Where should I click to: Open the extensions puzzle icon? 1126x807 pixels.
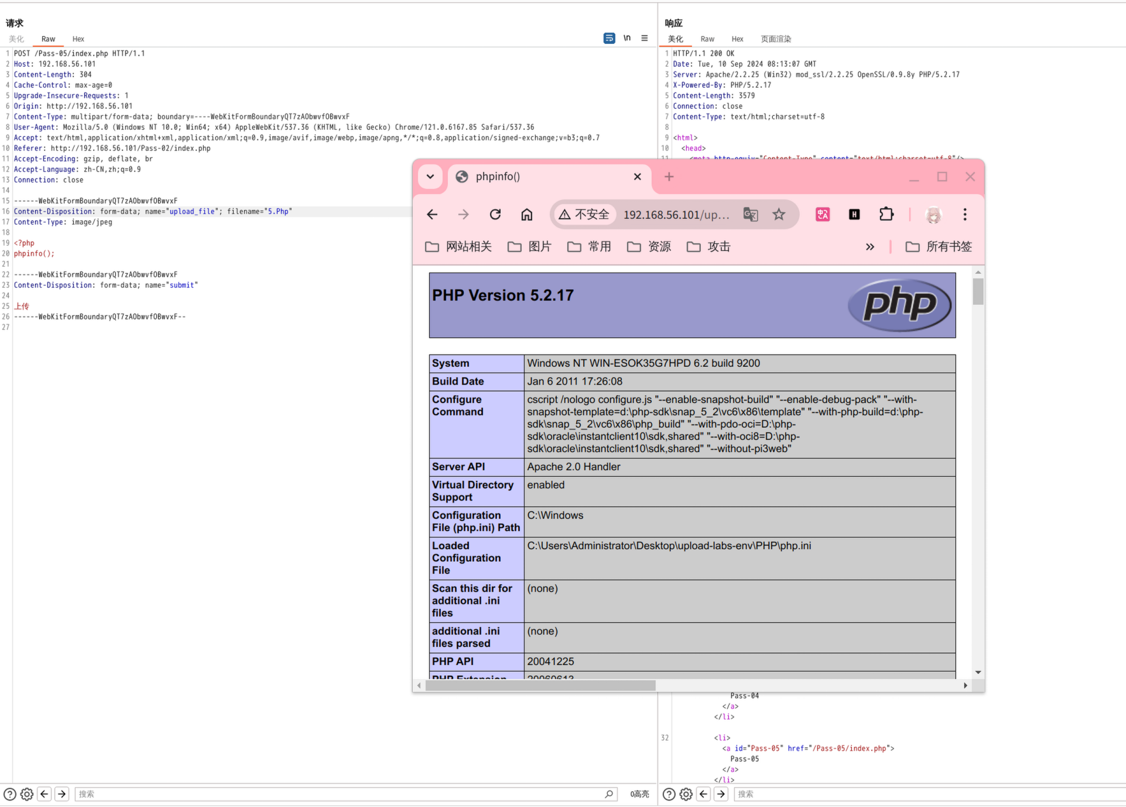[887, 215]
